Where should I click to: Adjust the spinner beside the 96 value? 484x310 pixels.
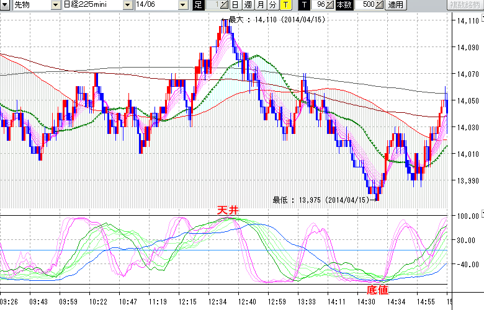click(x=329, y=5)
